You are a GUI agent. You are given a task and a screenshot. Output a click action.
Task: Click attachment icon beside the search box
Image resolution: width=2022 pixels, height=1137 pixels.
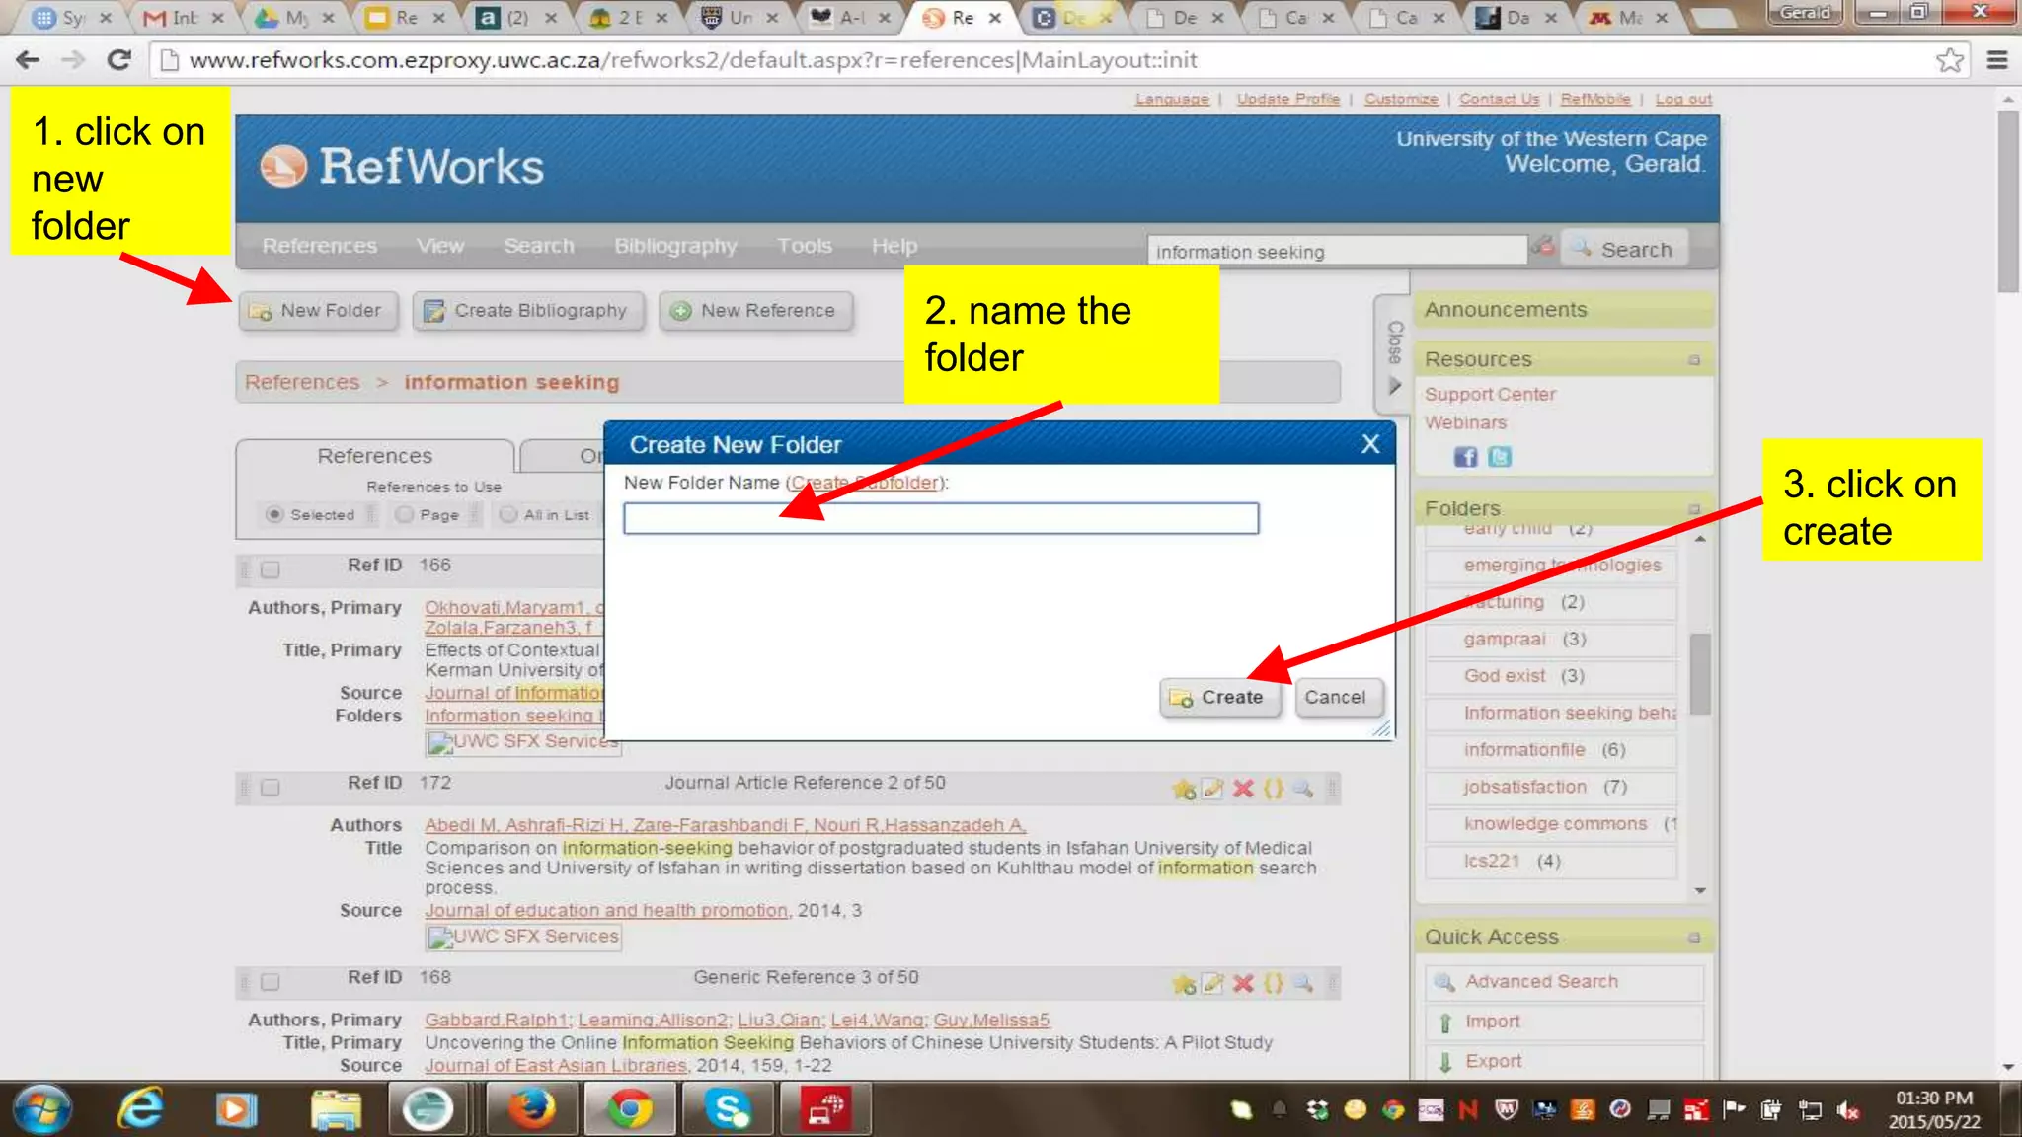pyautogui.click(x=1543, y=247)
